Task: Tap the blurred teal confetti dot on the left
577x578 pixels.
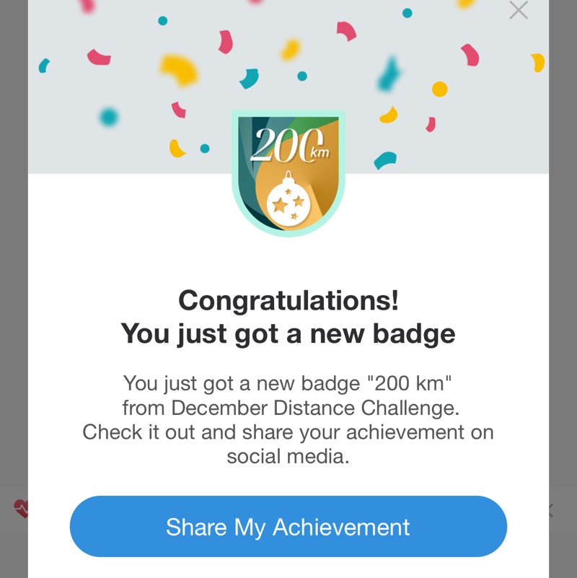Action: pos(109,116)
